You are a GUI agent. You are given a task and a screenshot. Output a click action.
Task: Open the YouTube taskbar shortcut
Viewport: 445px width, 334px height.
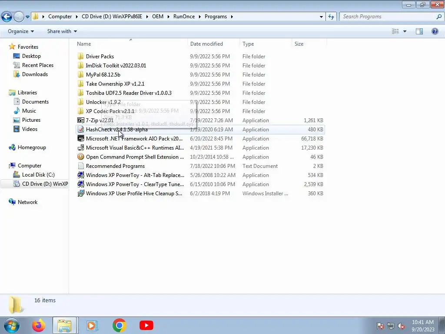point(146,325)
